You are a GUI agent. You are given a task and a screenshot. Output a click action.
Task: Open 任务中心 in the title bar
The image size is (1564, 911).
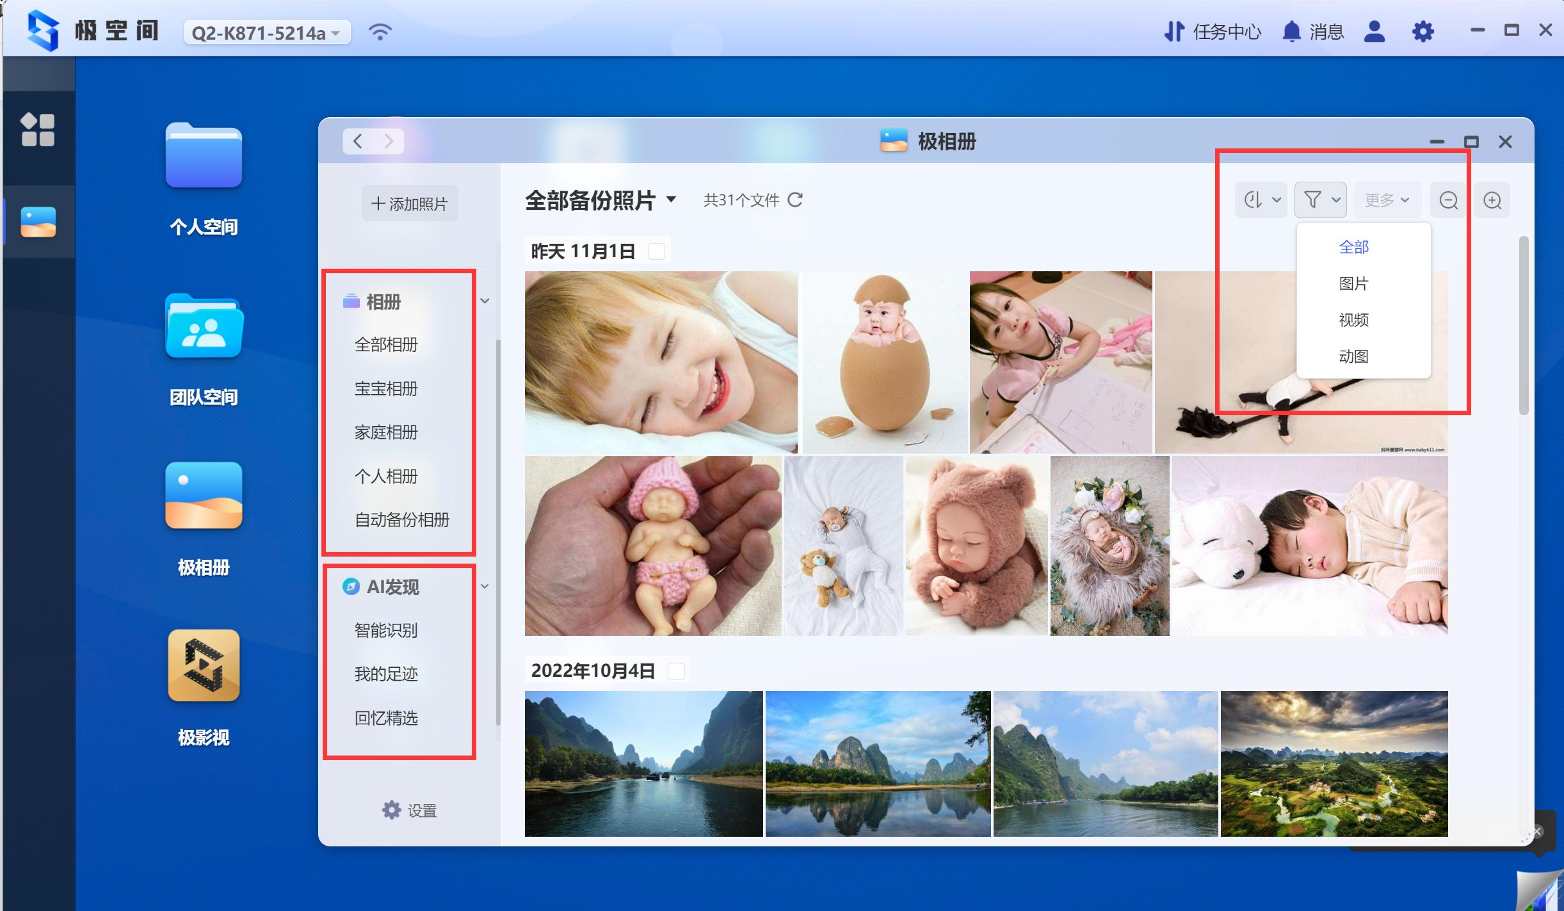[x=1226, y=31]
